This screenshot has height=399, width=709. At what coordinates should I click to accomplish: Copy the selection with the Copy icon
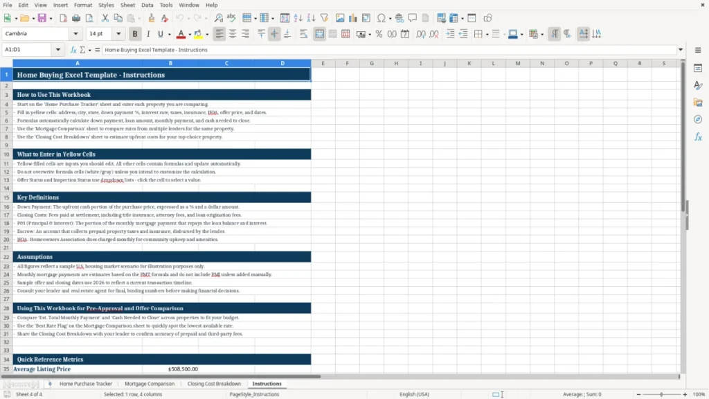pyautogui.click(x=118, y=18)
